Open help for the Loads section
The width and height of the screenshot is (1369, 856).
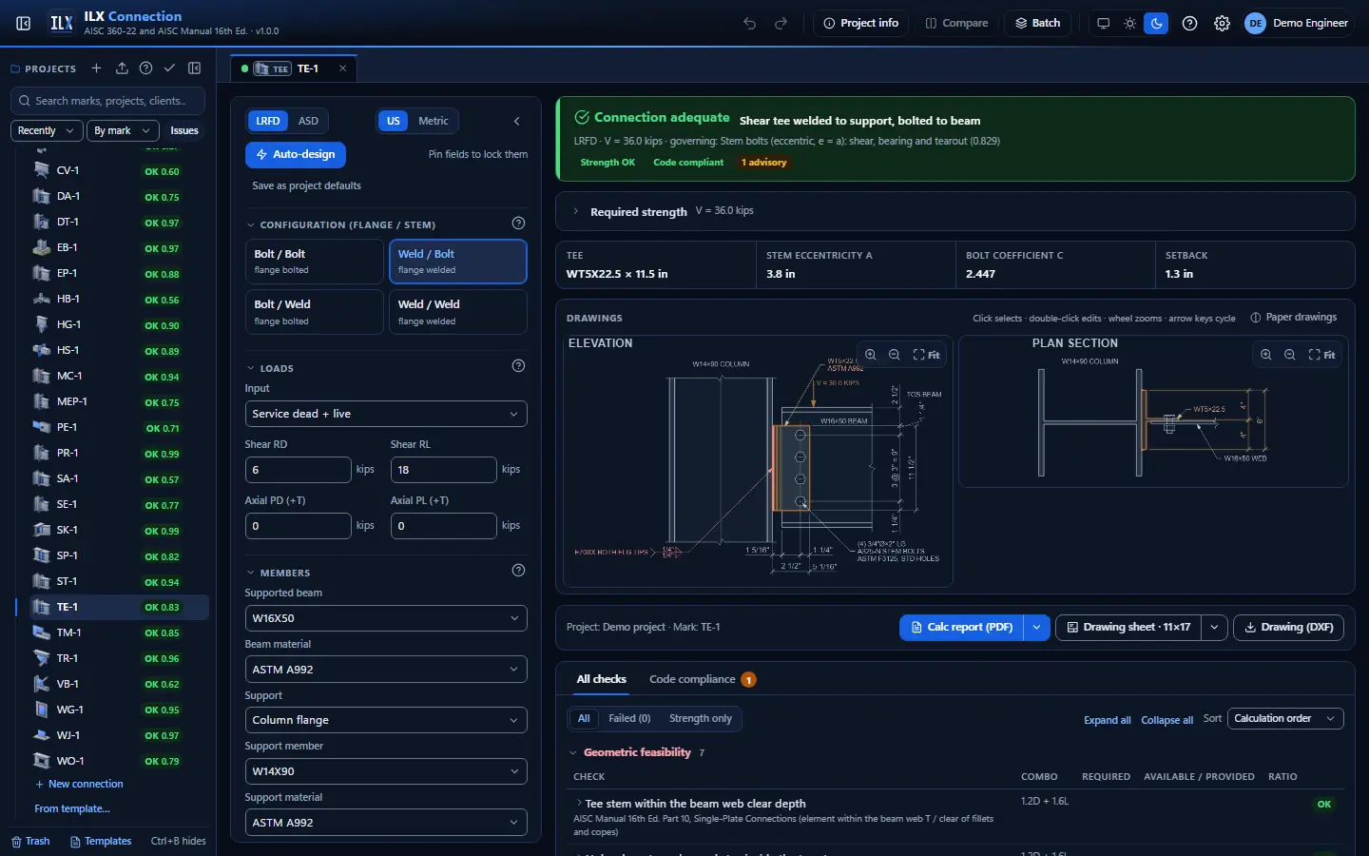[518, 366]
